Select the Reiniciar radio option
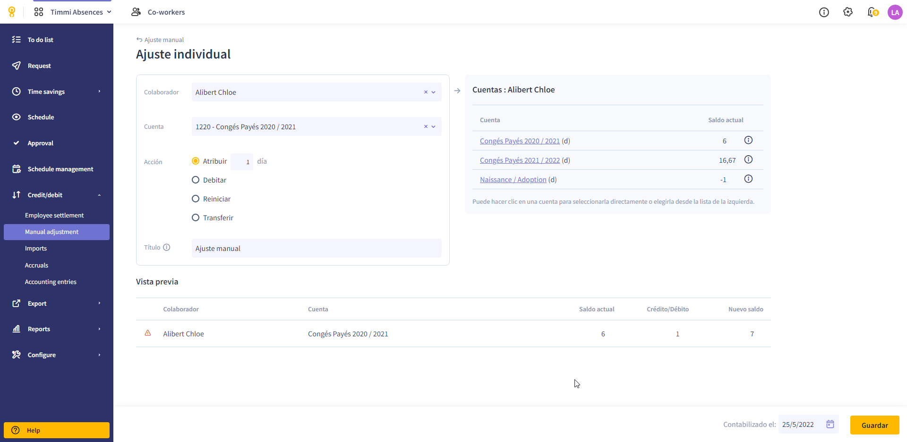The image size is (907, 442). 196,199
